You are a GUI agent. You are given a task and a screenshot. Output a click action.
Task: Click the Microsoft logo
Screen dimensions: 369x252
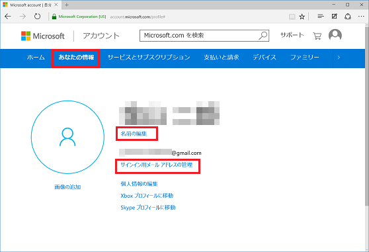coord(42,36)
